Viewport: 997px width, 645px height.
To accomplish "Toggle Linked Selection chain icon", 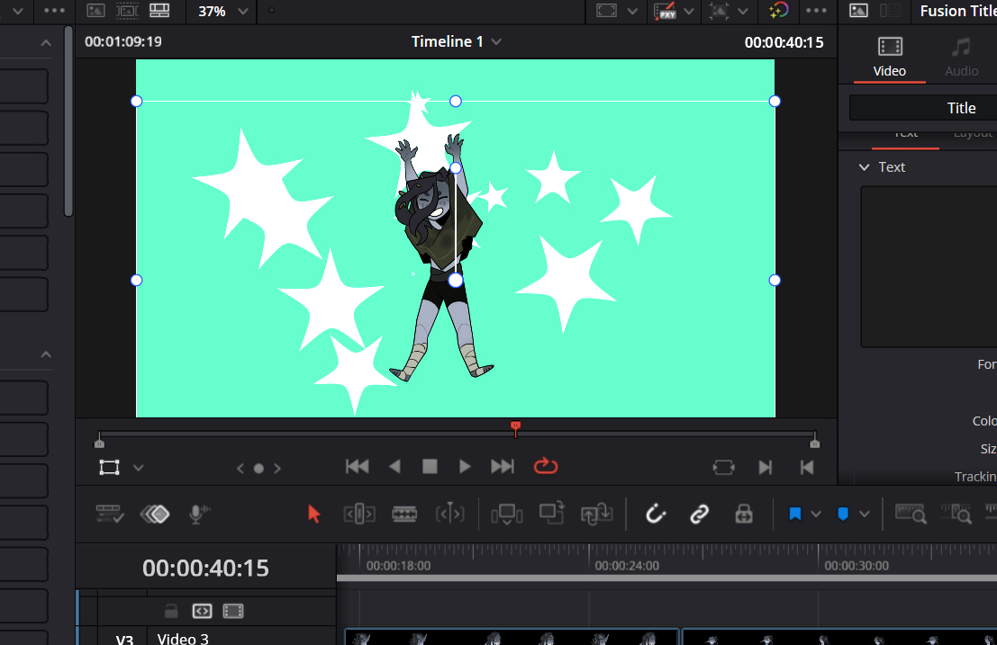I will (x=699, y=514).
